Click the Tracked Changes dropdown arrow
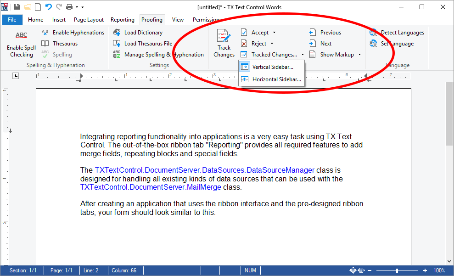Viewport: 454px width, 276px height. pyautogui.click(x=303, y=55)
